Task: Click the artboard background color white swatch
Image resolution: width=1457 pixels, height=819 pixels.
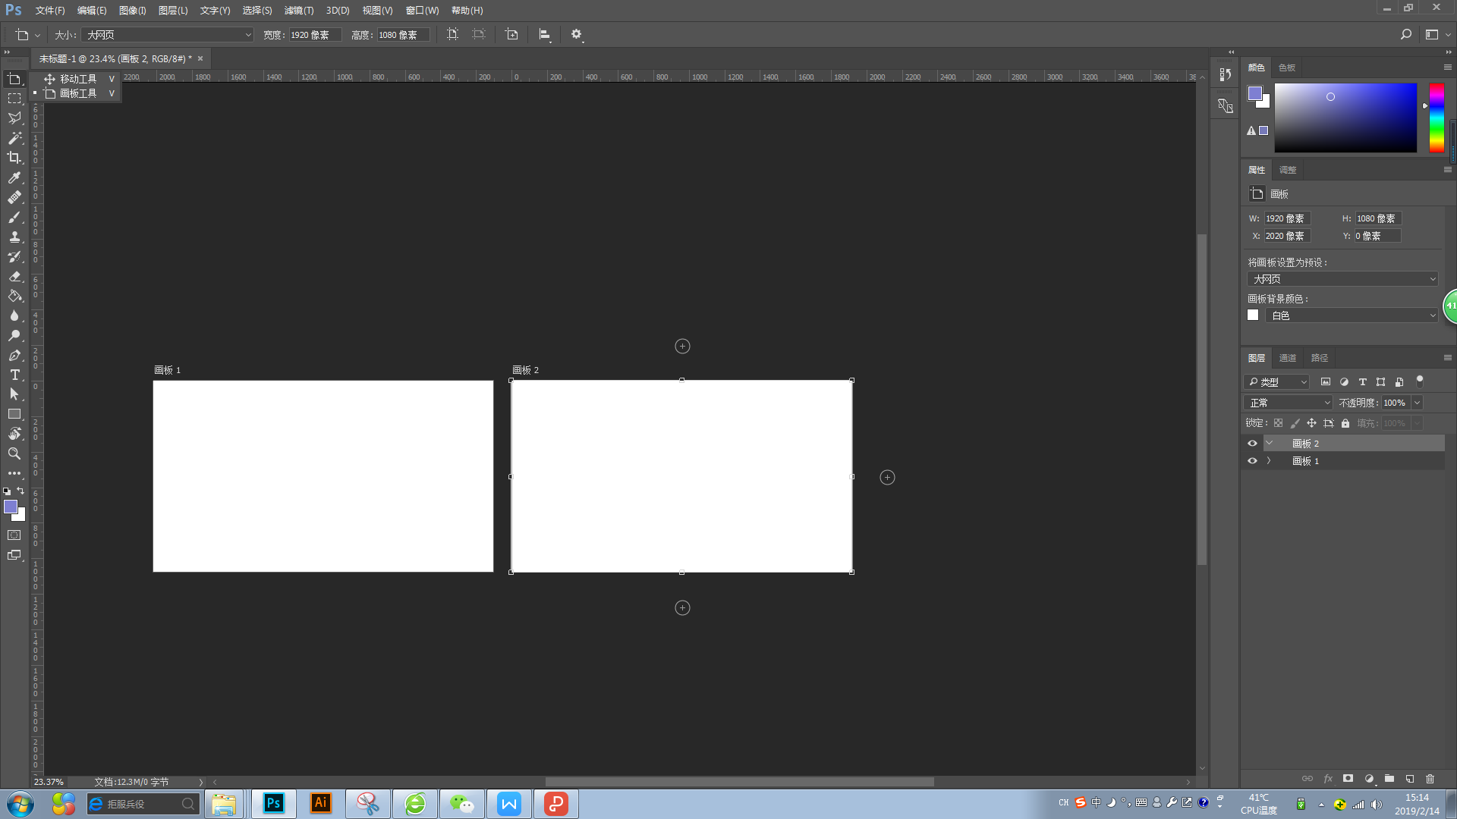Action: tap(1253, 315)
